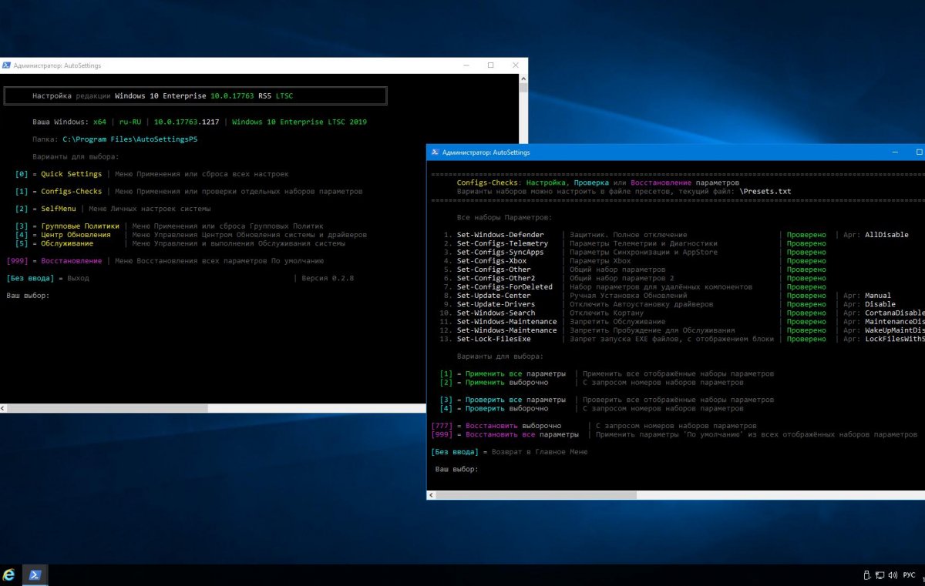The height and width of the screenshot is (586, 925).
Task: Click '[4] = Центр Обновления' menu line
Action: [x=191, y=235]
